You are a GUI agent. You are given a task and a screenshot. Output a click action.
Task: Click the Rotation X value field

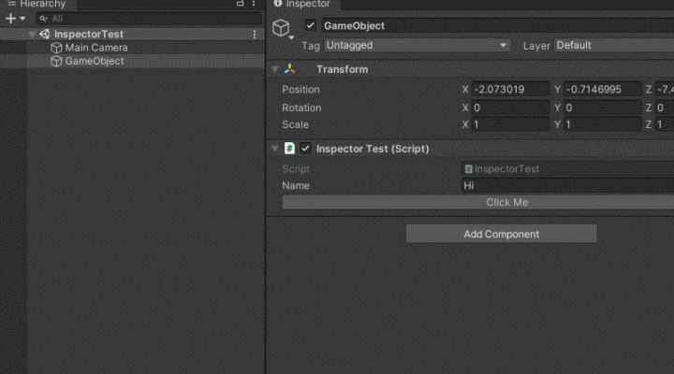point(510,108)
